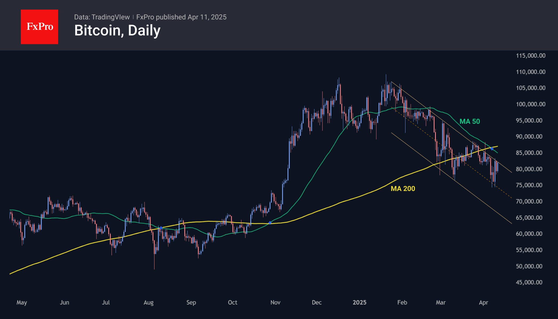
Task: Click the "FxPro published Apr 11, 2025" text
Action: click(181, 17)
